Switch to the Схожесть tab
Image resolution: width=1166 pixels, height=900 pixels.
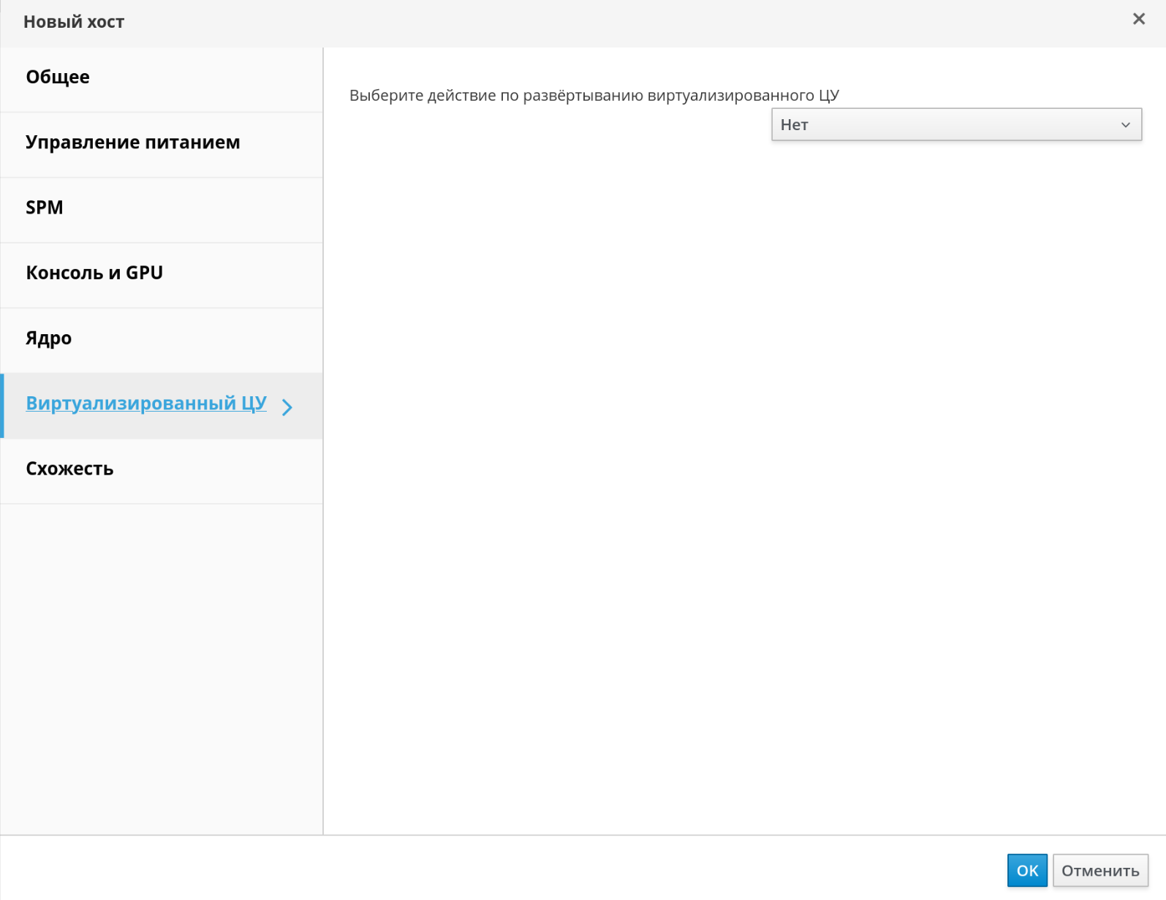[69, 469]
